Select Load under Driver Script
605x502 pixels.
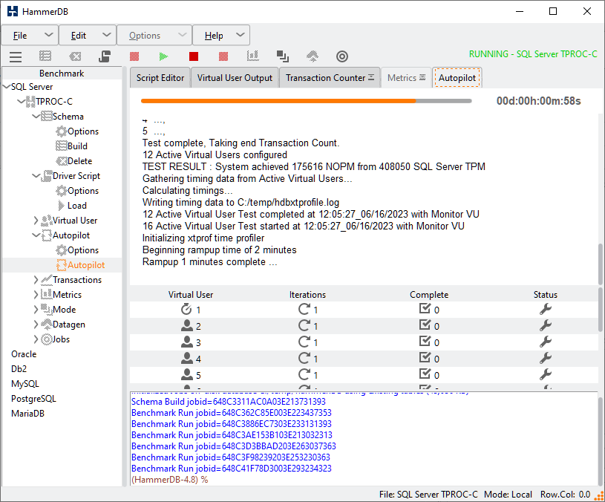click(76, 206)
